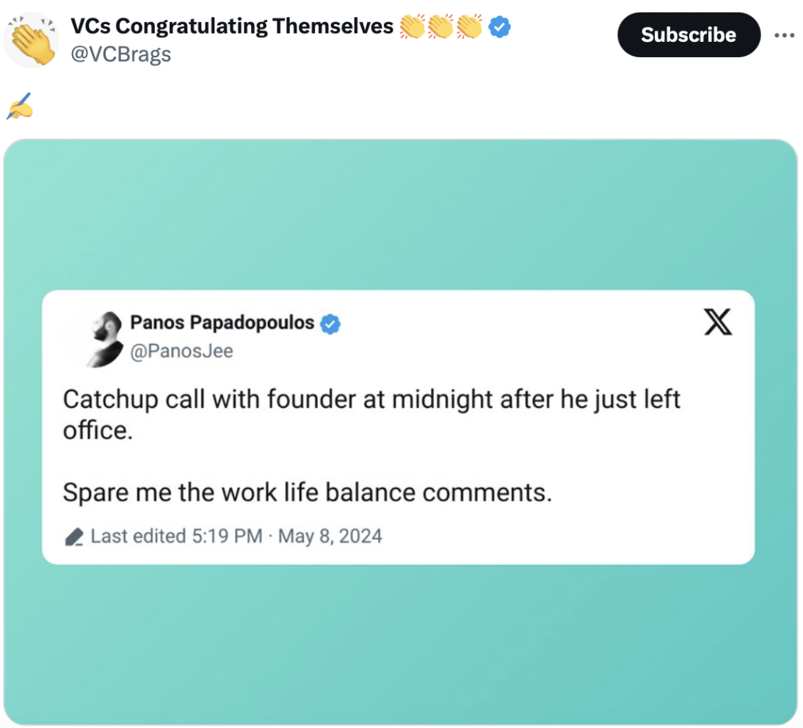803x728 pixels.
Task: Click the Subscribe button
Action: (x=688, y=34)
